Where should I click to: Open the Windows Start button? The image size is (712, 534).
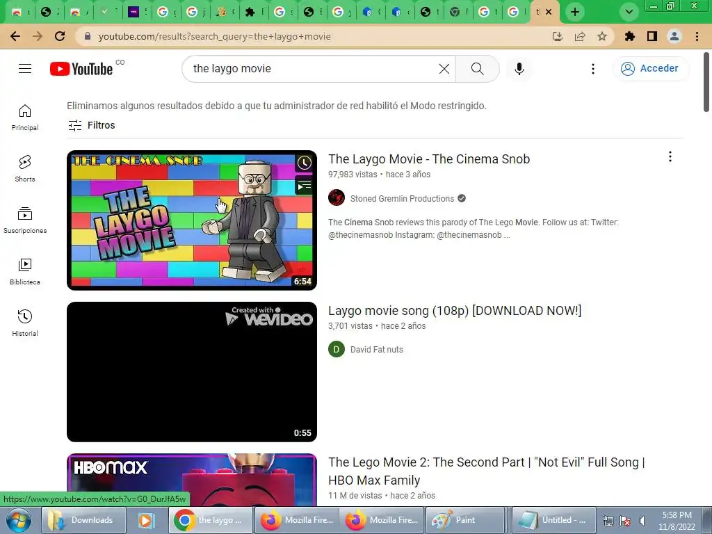coord(19,520)
